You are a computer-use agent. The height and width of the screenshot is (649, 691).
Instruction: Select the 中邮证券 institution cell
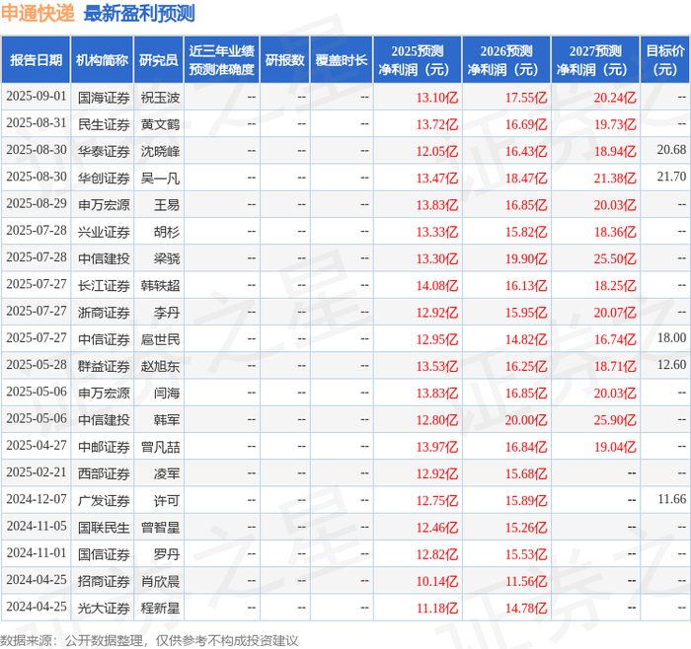point(104,447)
